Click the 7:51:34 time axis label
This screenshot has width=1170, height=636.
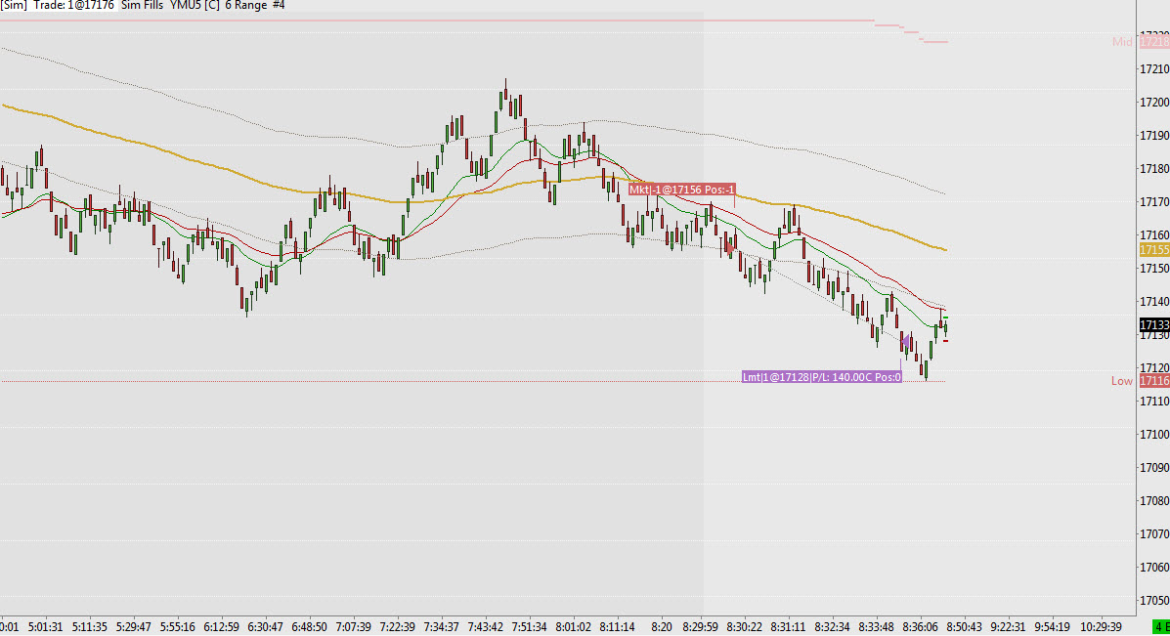529,627
